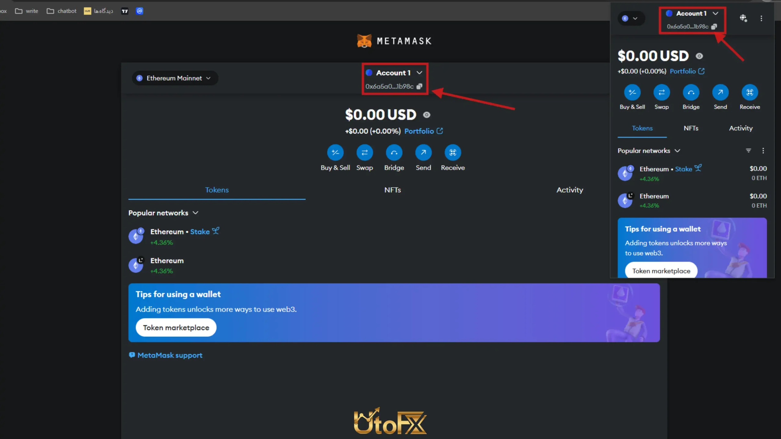Click the Receive icon in main wallet
Viewport: 781px width, 439px height.
453,152
